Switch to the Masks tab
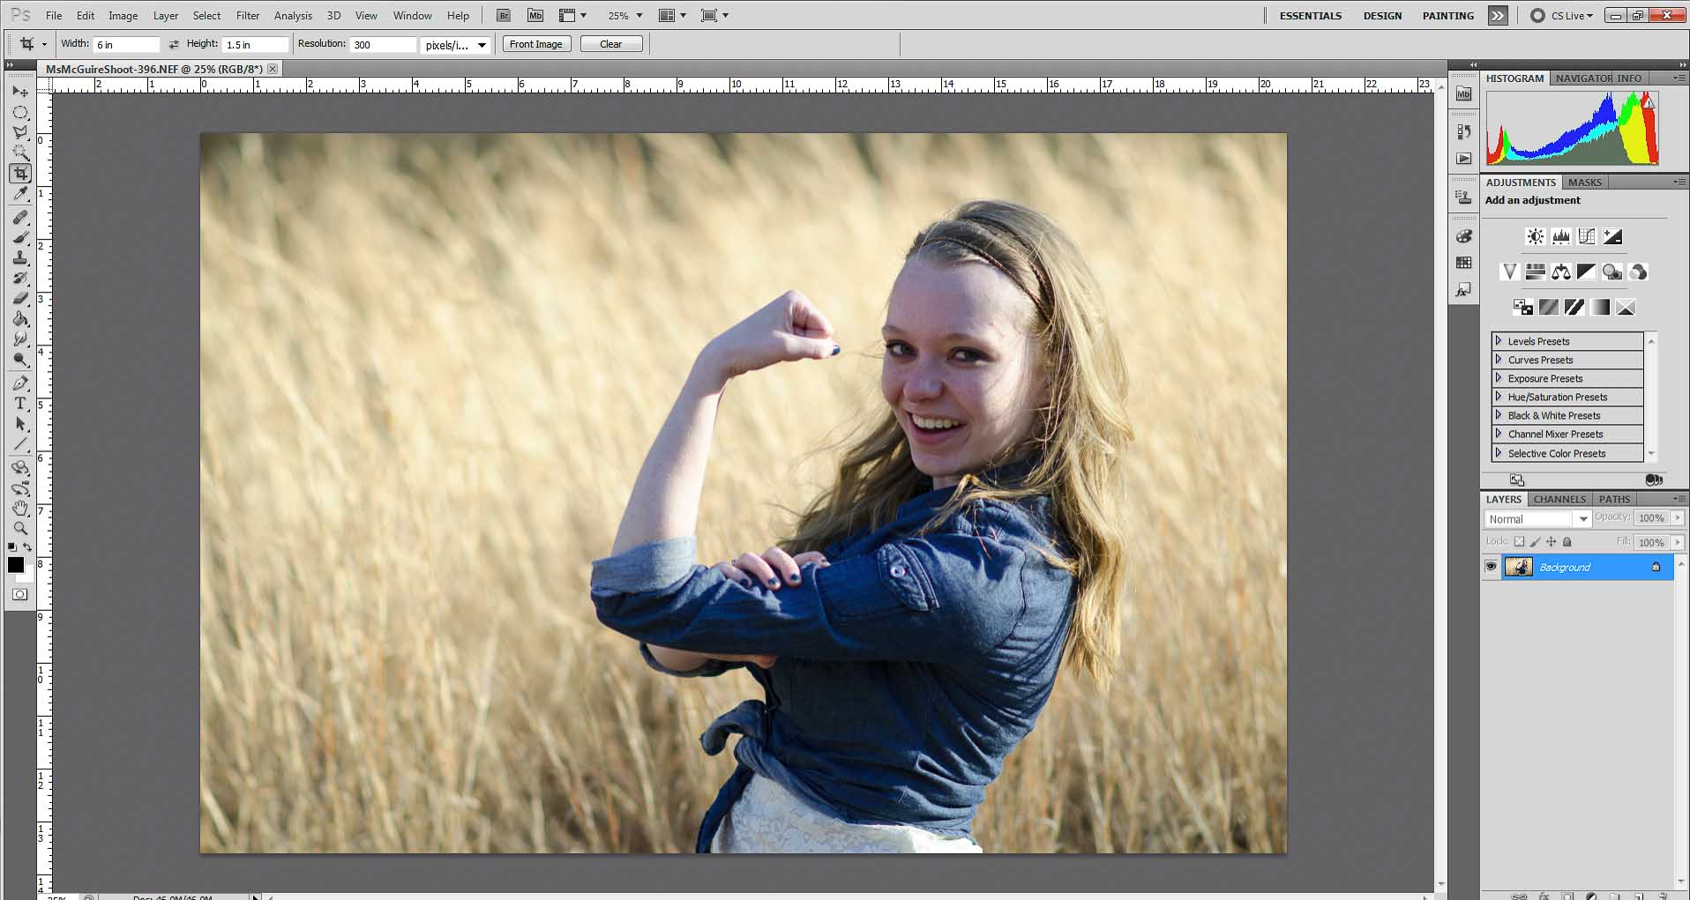Screen dimensions: 1690x900 [1584, 182]
